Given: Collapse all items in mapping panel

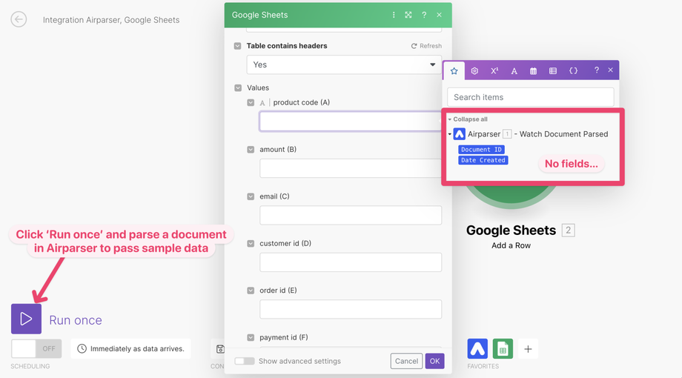Looking at the screenshot, I should [468, 119].
